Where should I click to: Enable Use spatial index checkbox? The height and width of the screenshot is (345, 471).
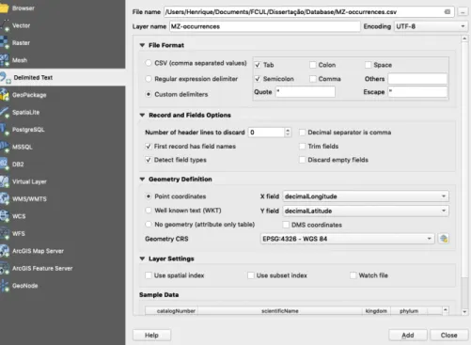point(149,275)
